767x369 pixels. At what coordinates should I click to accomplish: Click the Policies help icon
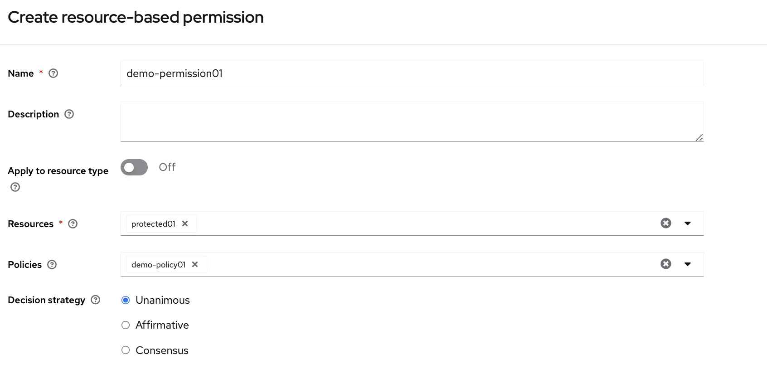point(52,265)
